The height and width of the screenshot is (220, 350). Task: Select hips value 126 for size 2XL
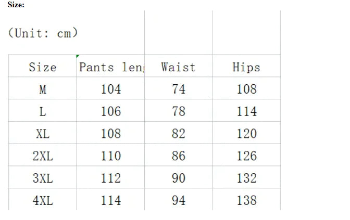point(246,156)
